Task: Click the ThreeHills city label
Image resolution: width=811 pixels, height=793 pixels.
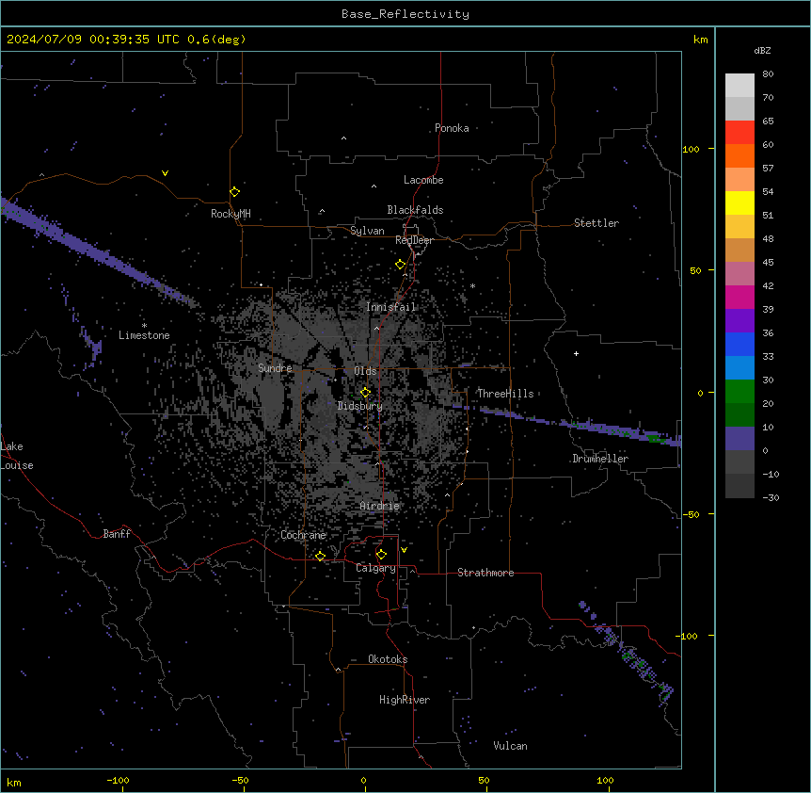Action: point(505,394)
